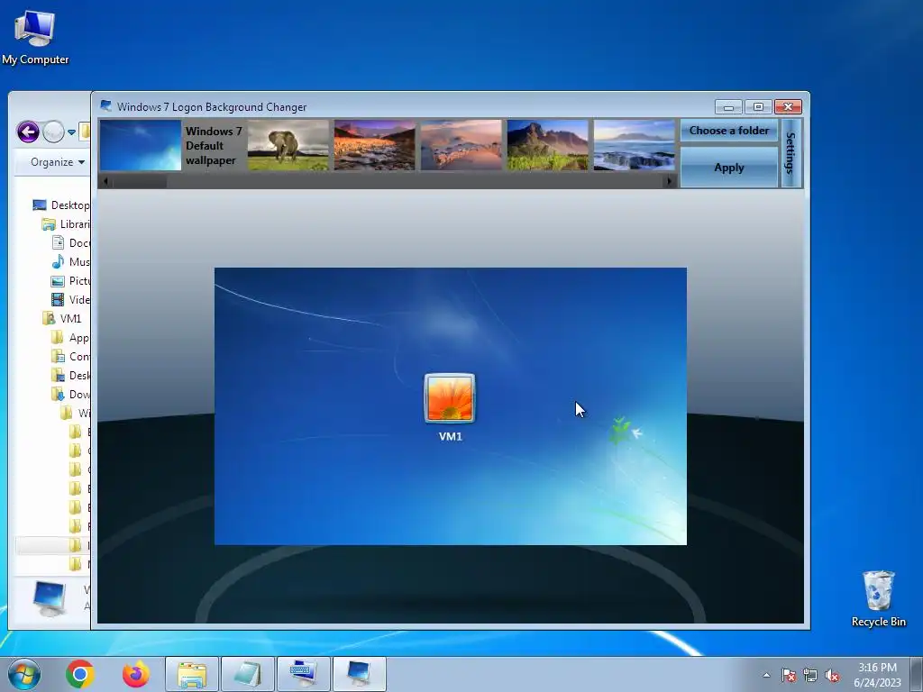Open the Action Center flag tray icon
923x692 pixels.
click(x=789, y=675)
